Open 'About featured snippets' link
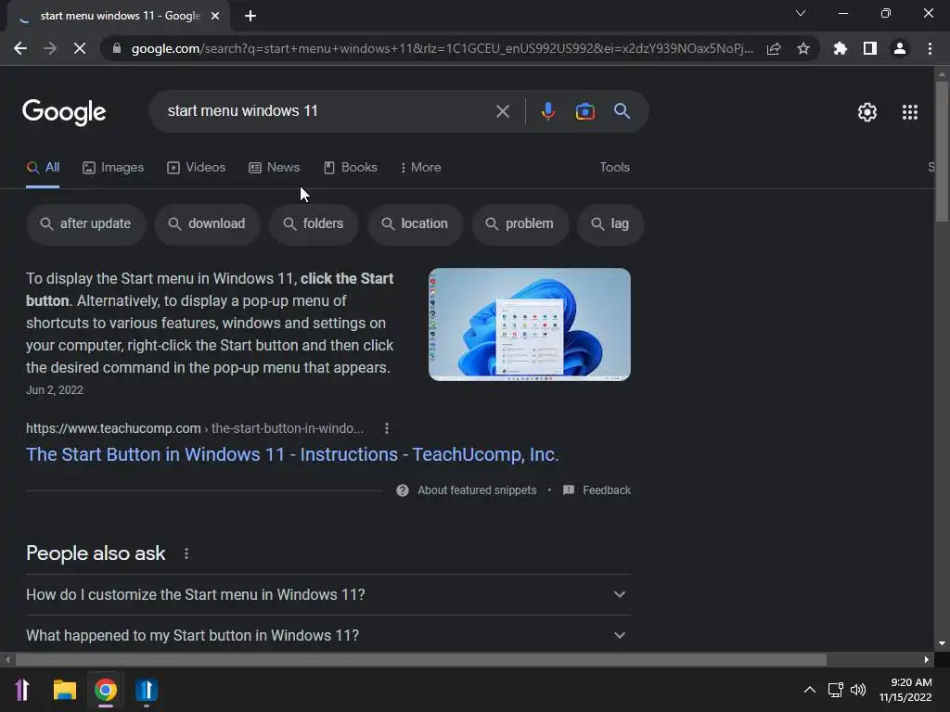 [x=477, y=490]
